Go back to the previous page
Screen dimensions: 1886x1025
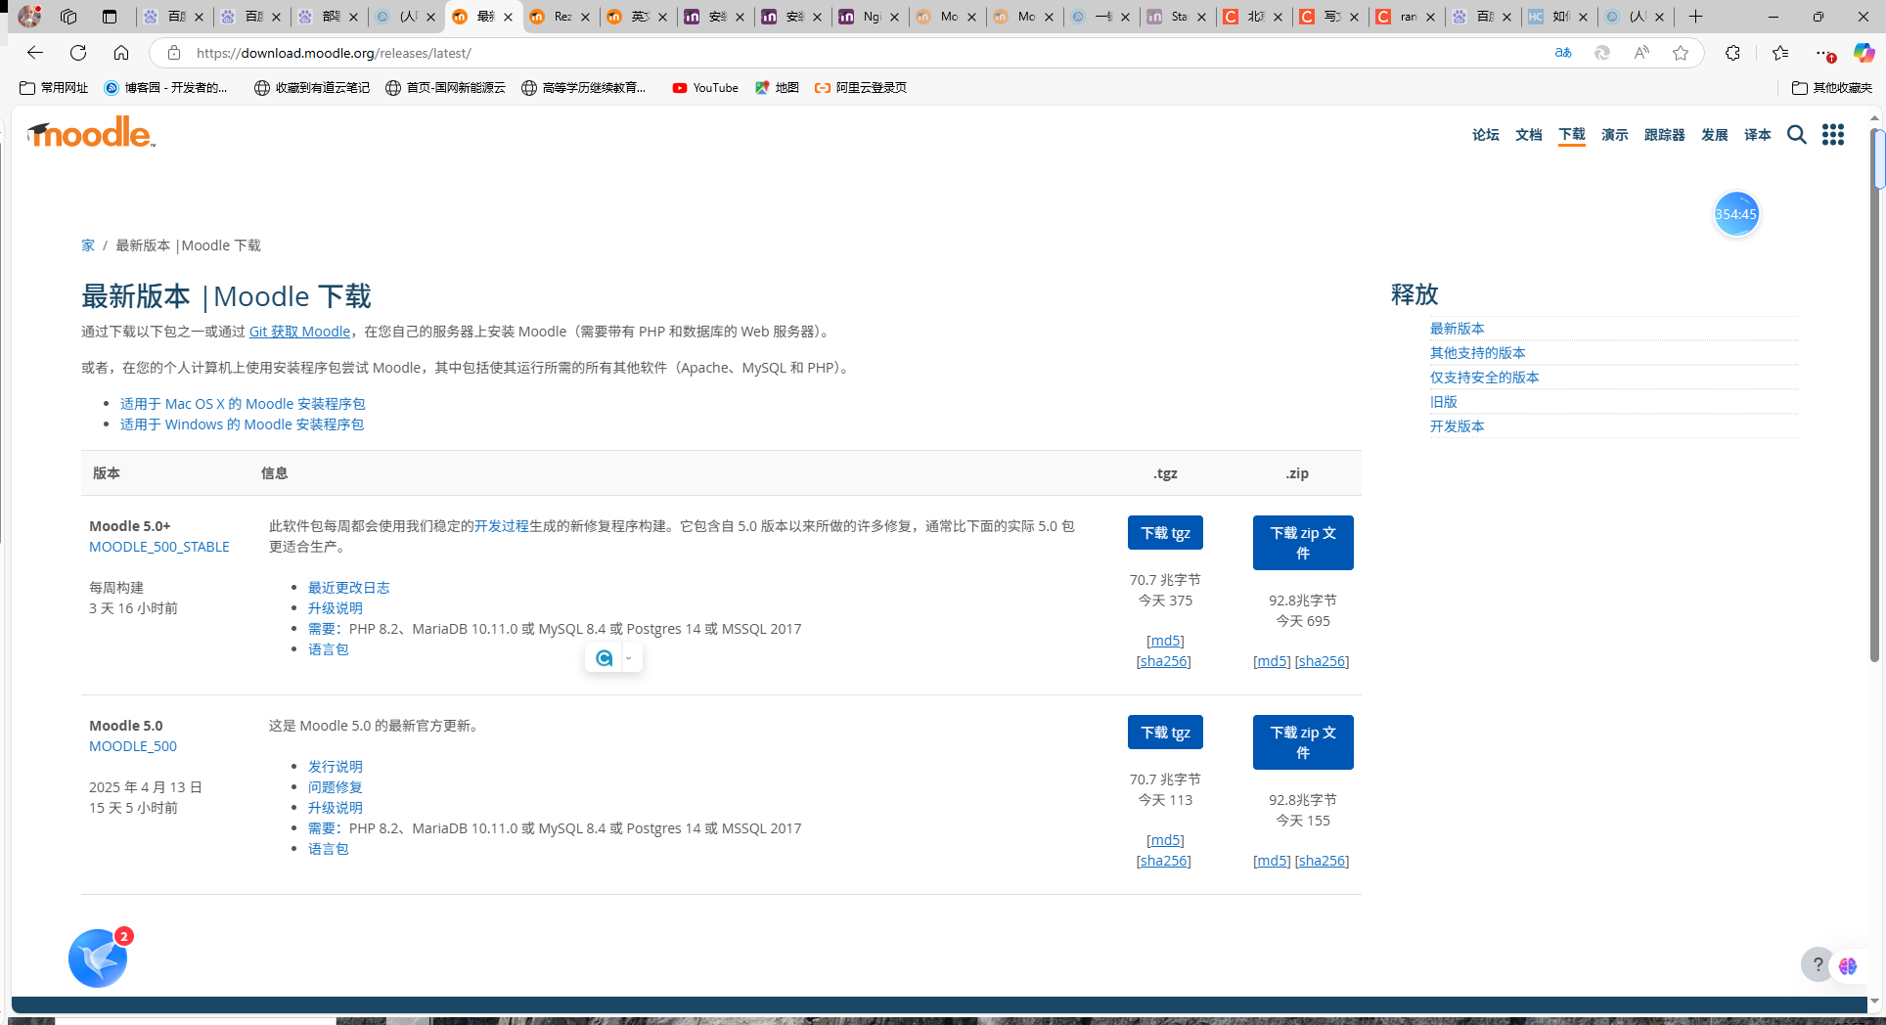35,53
